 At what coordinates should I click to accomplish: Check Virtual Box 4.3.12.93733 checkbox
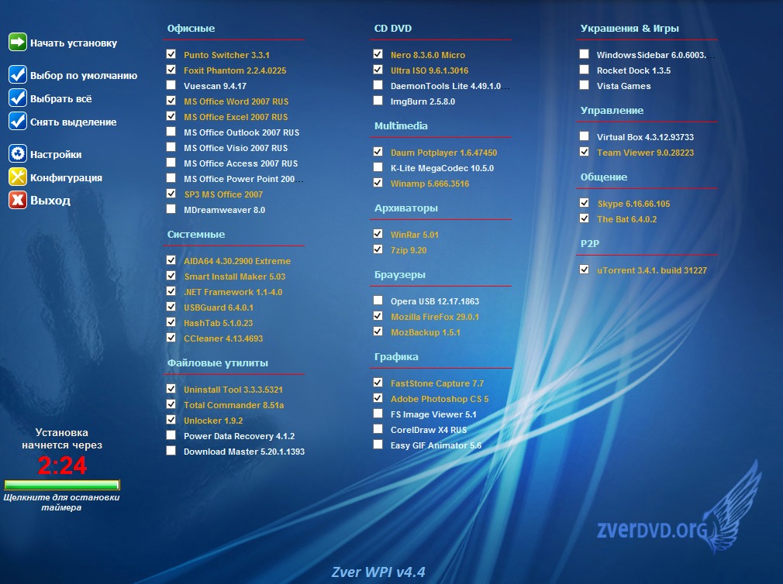click(584, 136)
